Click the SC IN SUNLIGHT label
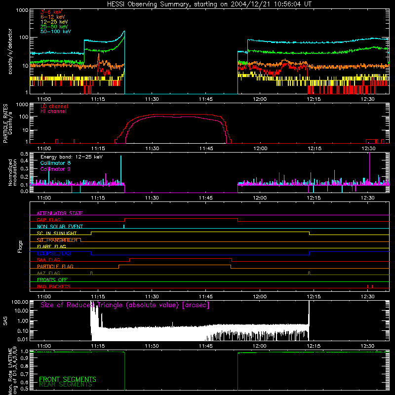The image size is (395, 395). pyautogui.click(x=57, y=233)
